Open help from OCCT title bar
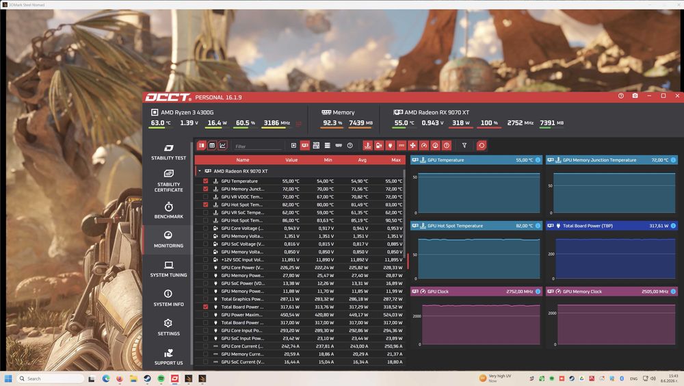The image size is (684, 386). click(x=621, y=96)
